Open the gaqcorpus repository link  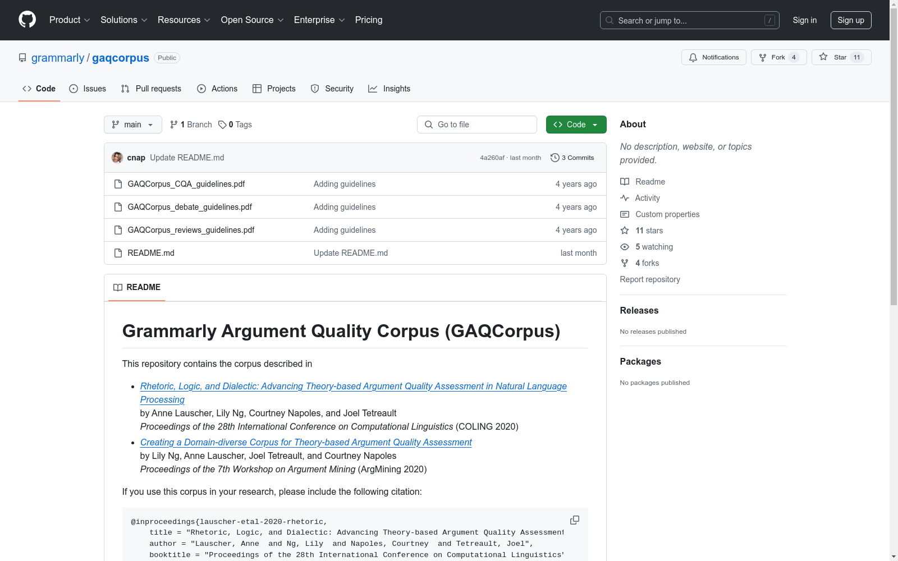pyautogui.click(x=121, y=58)
